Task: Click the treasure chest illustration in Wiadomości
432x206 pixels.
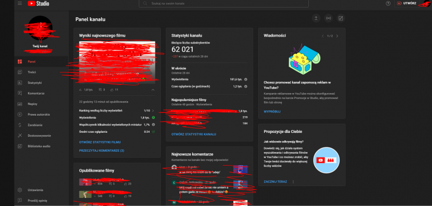Action: [304, 59]
